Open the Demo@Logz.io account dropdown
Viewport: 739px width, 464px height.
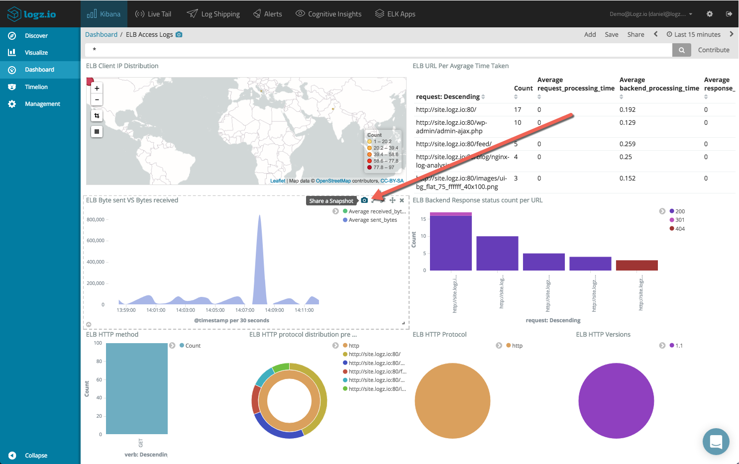click(651, 14)
